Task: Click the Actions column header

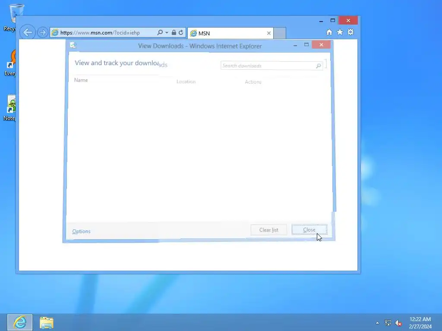Action: click(253, 82)
